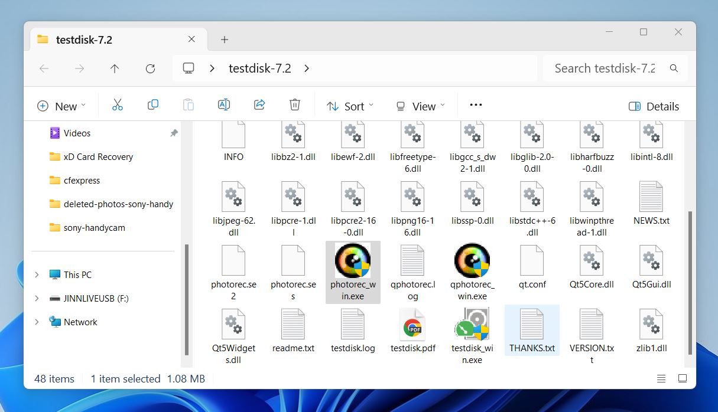Go forward to next folder
Image resolution: width=718 pixels, height=412 pixels.
79,68
